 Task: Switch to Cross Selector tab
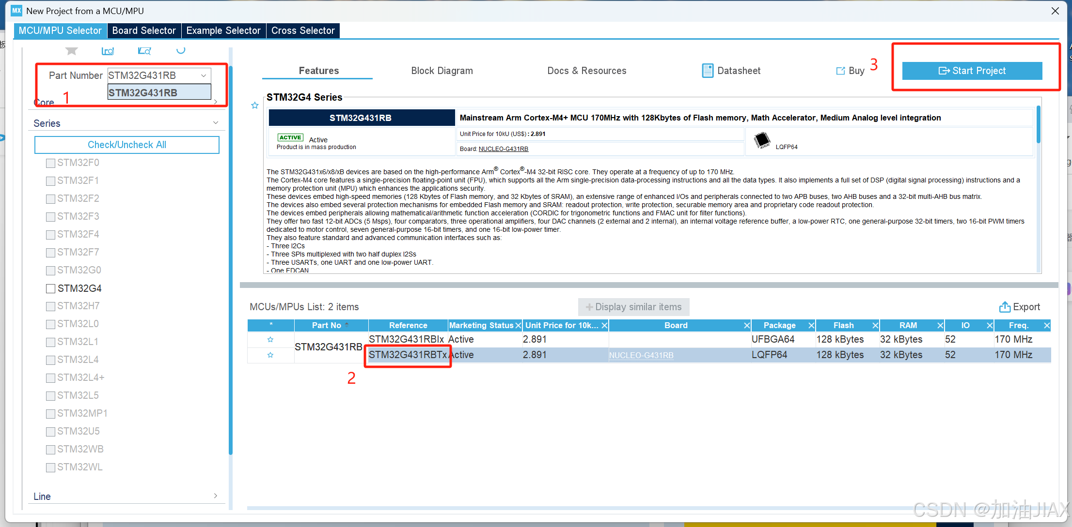(303, 30)
